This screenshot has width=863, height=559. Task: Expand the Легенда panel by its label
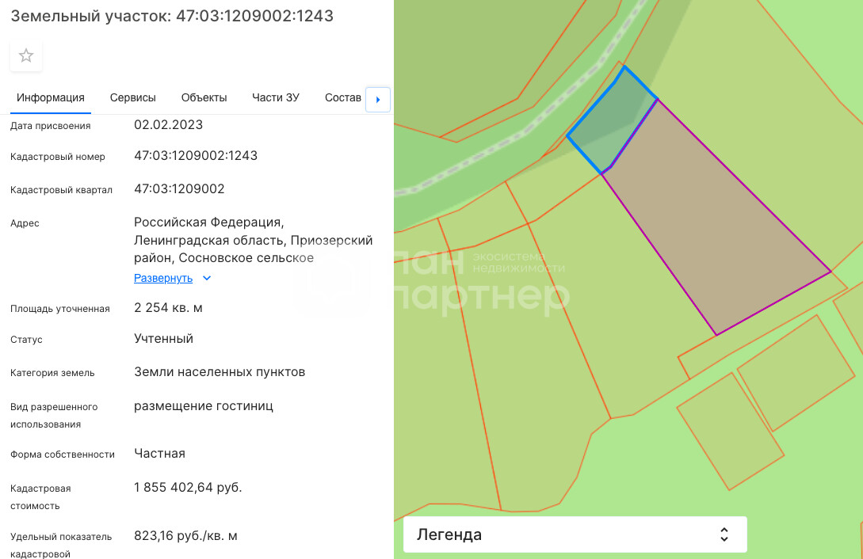point(449,534)
